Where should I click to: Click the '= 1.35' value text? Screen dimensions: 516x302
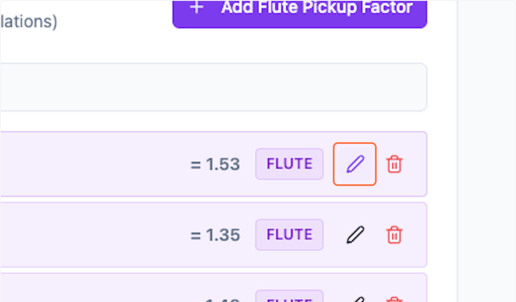[x=214, y=235]
